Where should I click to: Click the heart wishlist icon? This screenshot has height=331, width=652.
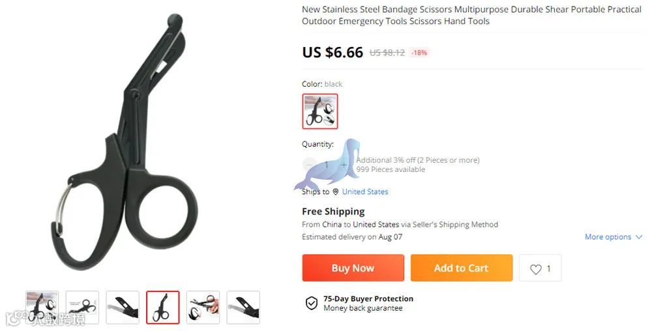(535, 269)
